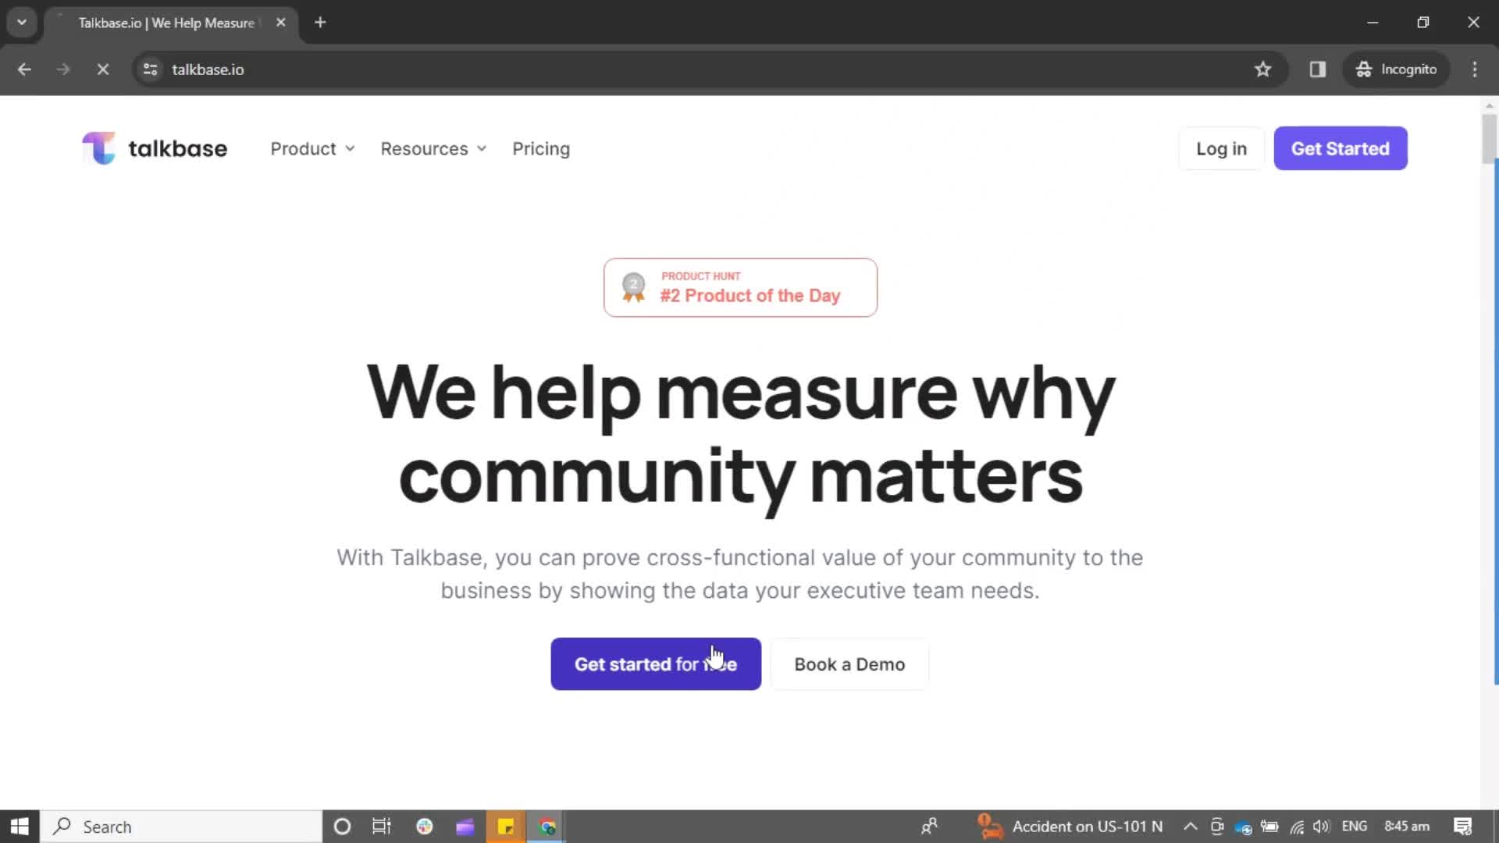Screen dimensions: 1499x843
Task: Expand the Product dropdown menu
Action: pyautogui.click(x=312, y=148)
